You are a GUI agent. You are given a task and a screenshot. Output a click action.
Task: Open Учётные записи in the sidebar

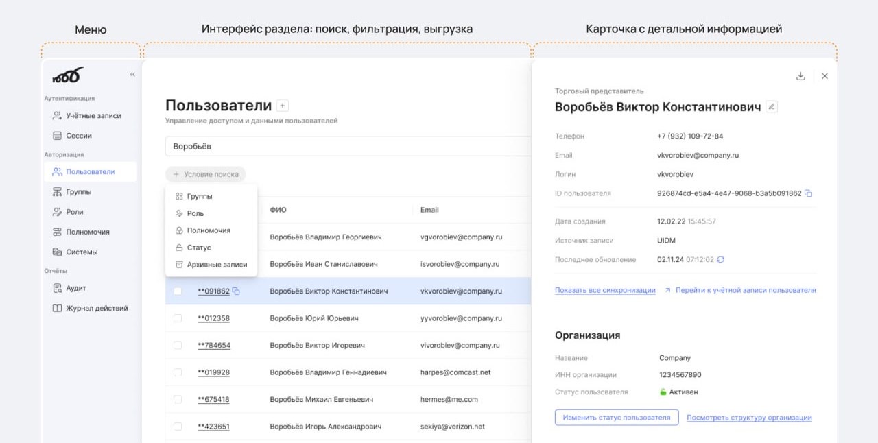93,116
